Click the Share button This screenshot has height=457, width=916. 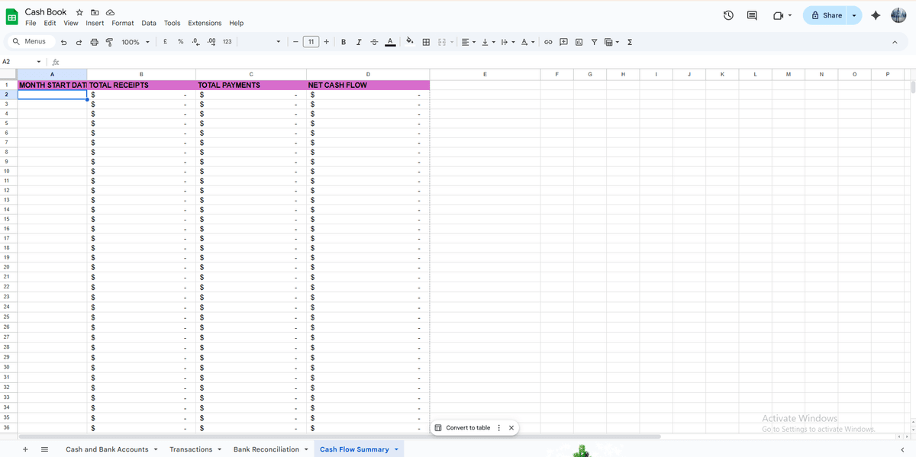pyautogui.click(x=826, y=15)
